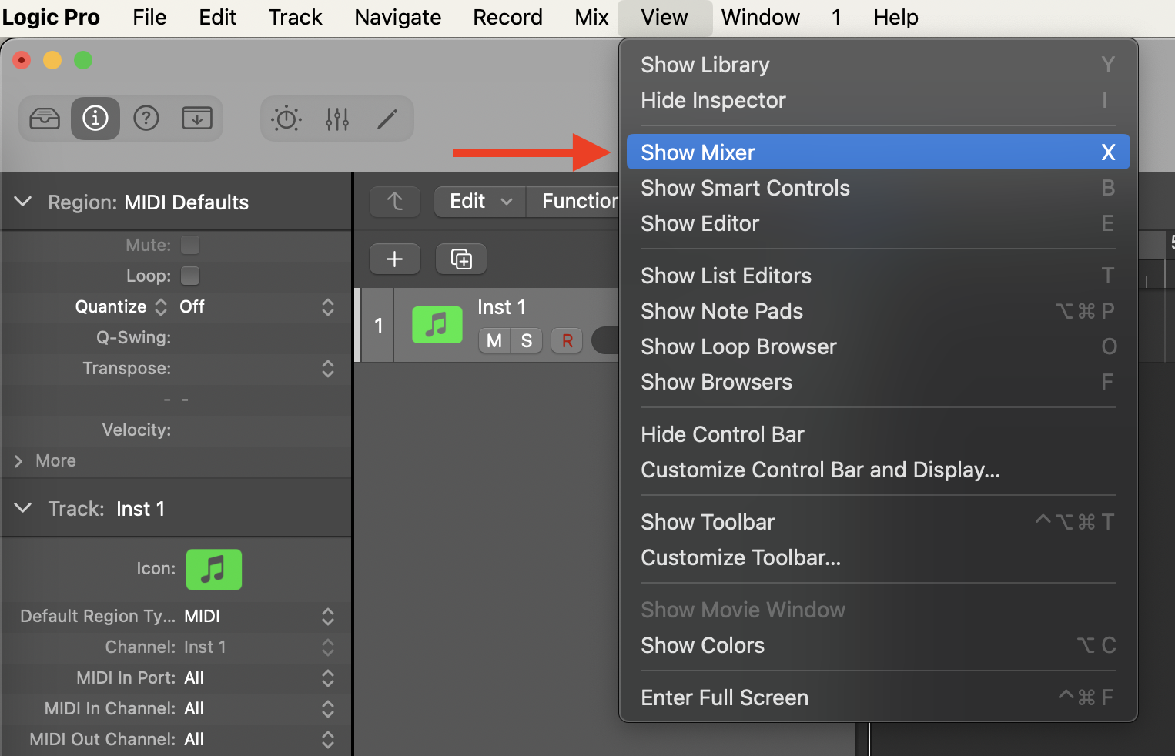Open the Mixer with the faders icon
Viewport: 1175px width, 756px height.
click(x=337, y=119)
